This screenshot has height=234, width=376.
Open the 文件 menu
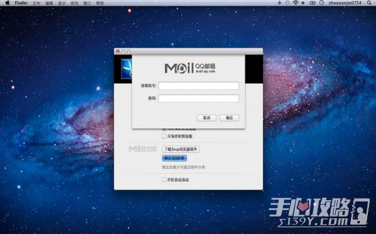tap(36, 3)
